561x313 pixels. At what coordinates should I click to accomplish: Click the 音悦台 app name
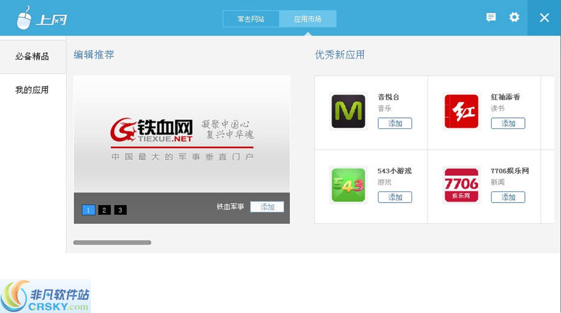tap(388, 97)
